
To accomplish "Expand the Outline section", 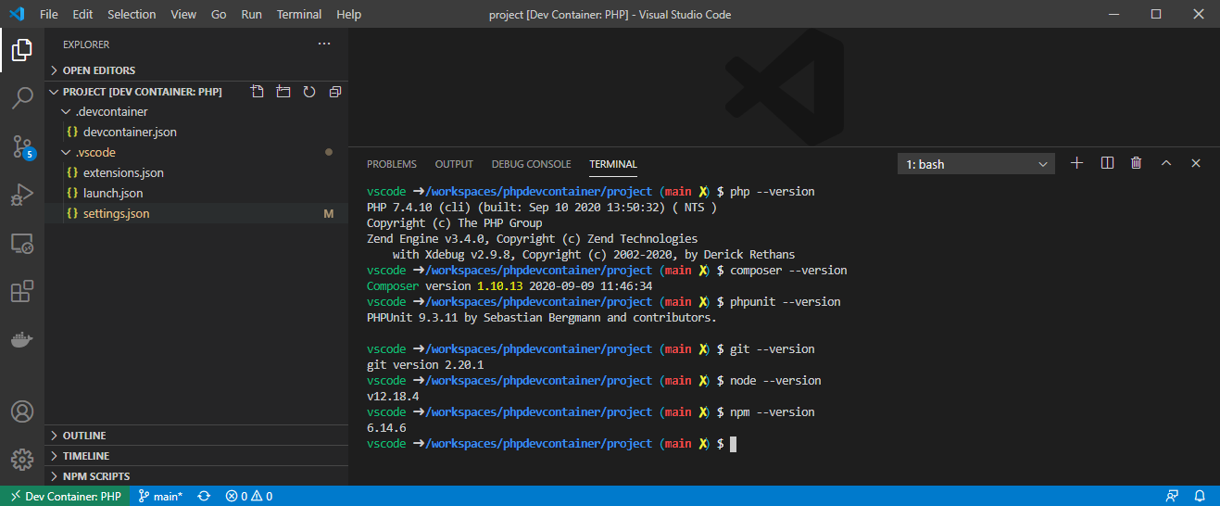I will (196, 436).
